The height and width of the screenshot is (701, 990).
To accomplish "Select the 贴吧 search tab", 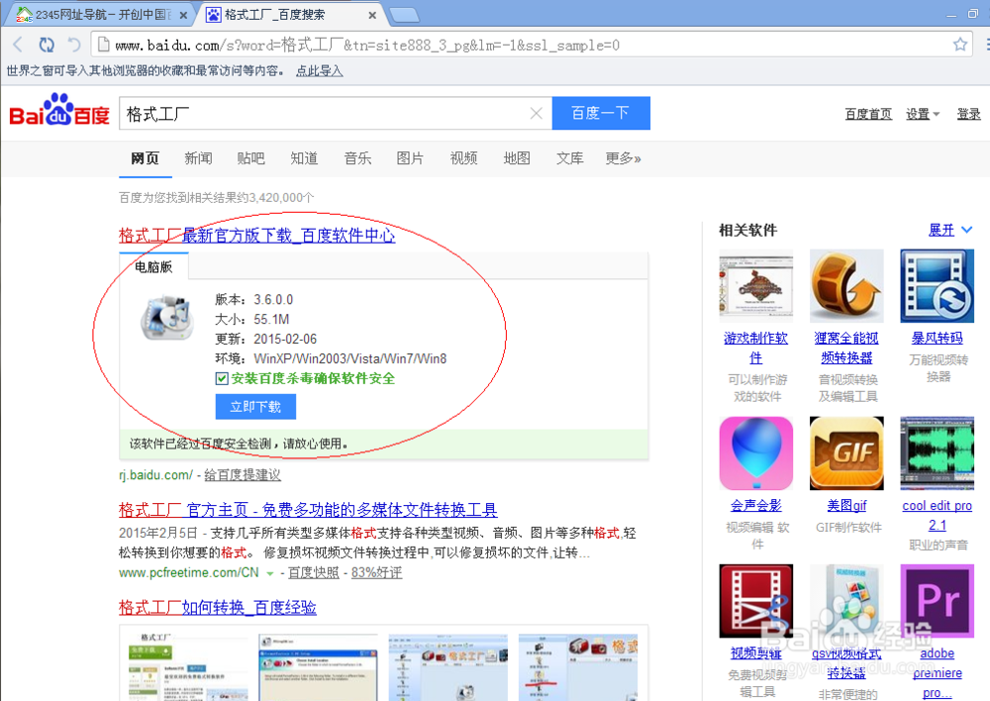I will pos(251,157).
